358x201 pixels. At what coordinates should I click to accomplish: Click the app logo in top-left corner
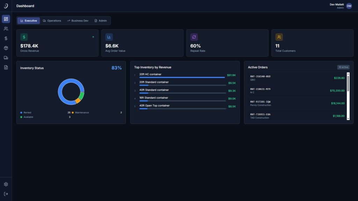6,6
